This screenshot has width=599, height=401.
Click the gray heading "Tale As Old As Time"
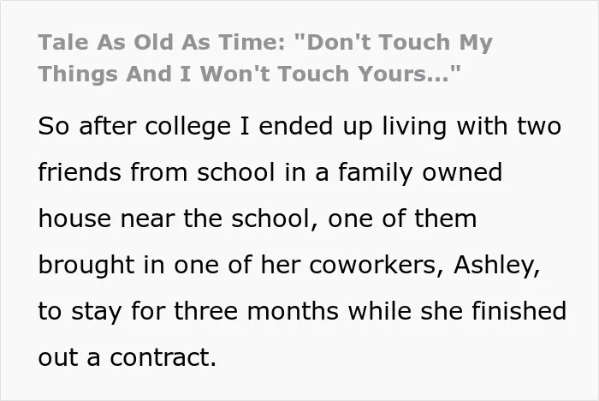161,42
